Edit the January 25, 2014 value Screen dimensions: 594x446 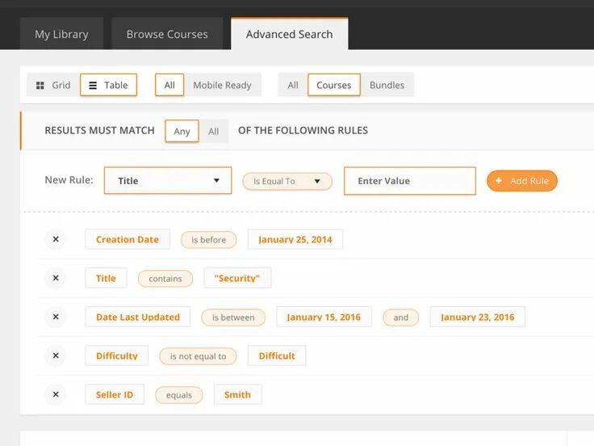tap(295, 239)
